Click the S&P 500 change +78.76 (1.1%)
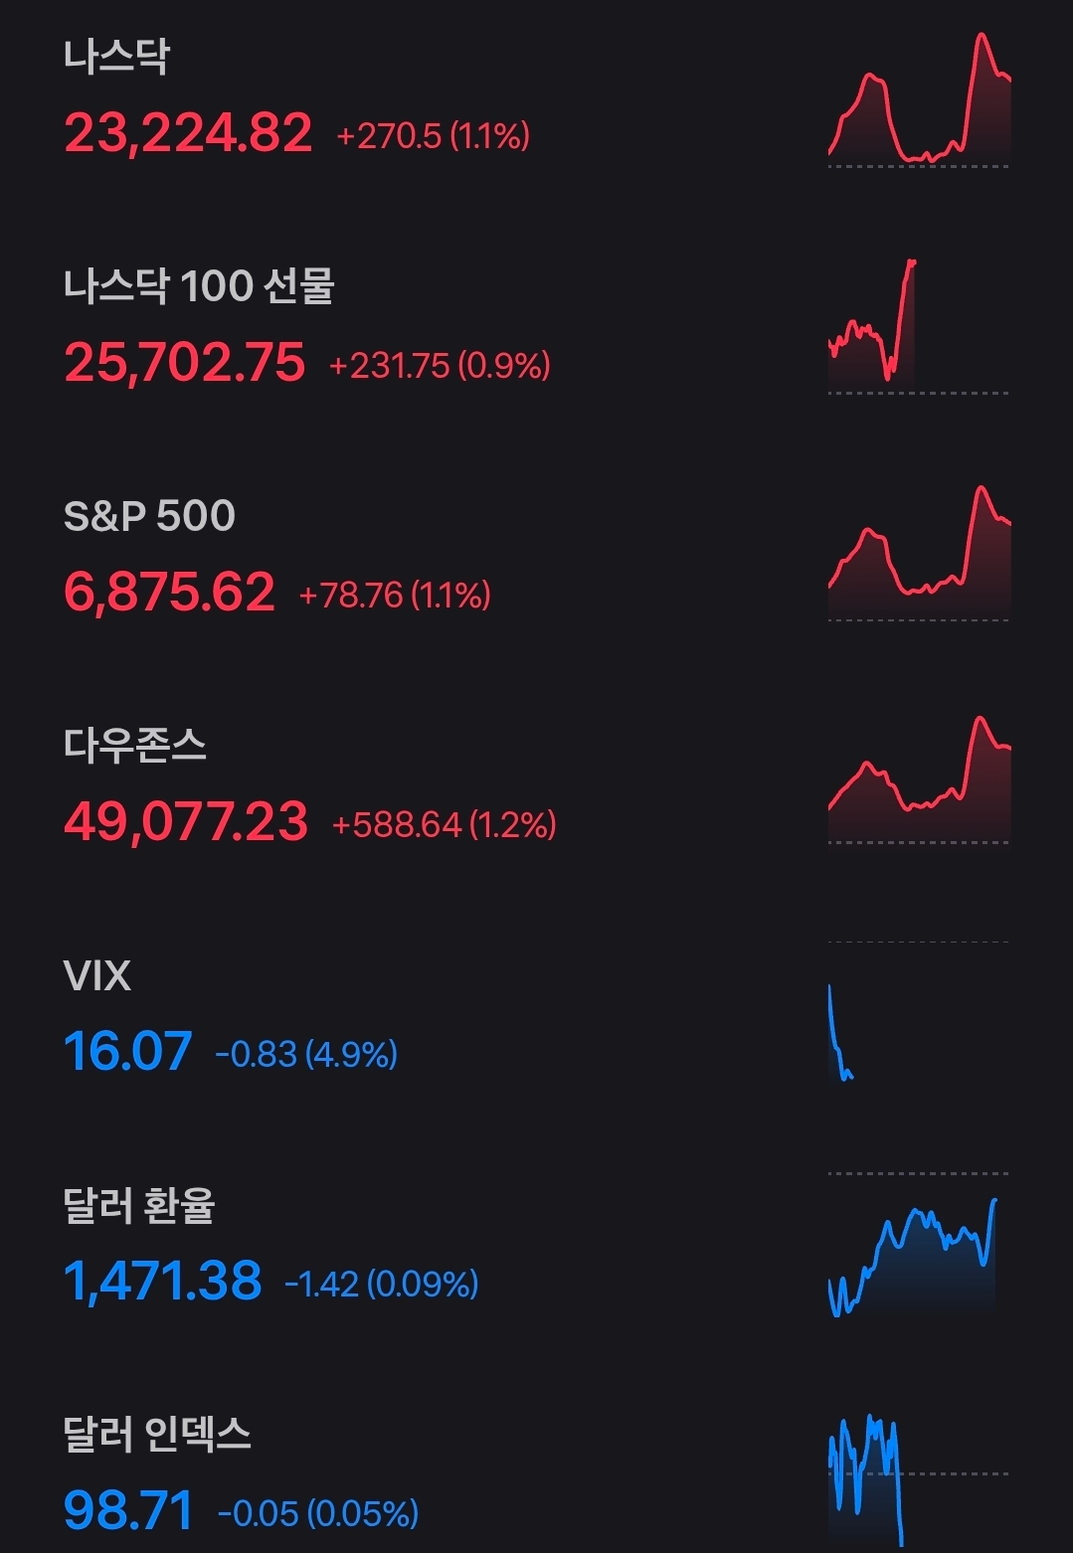 click(395, 596)
